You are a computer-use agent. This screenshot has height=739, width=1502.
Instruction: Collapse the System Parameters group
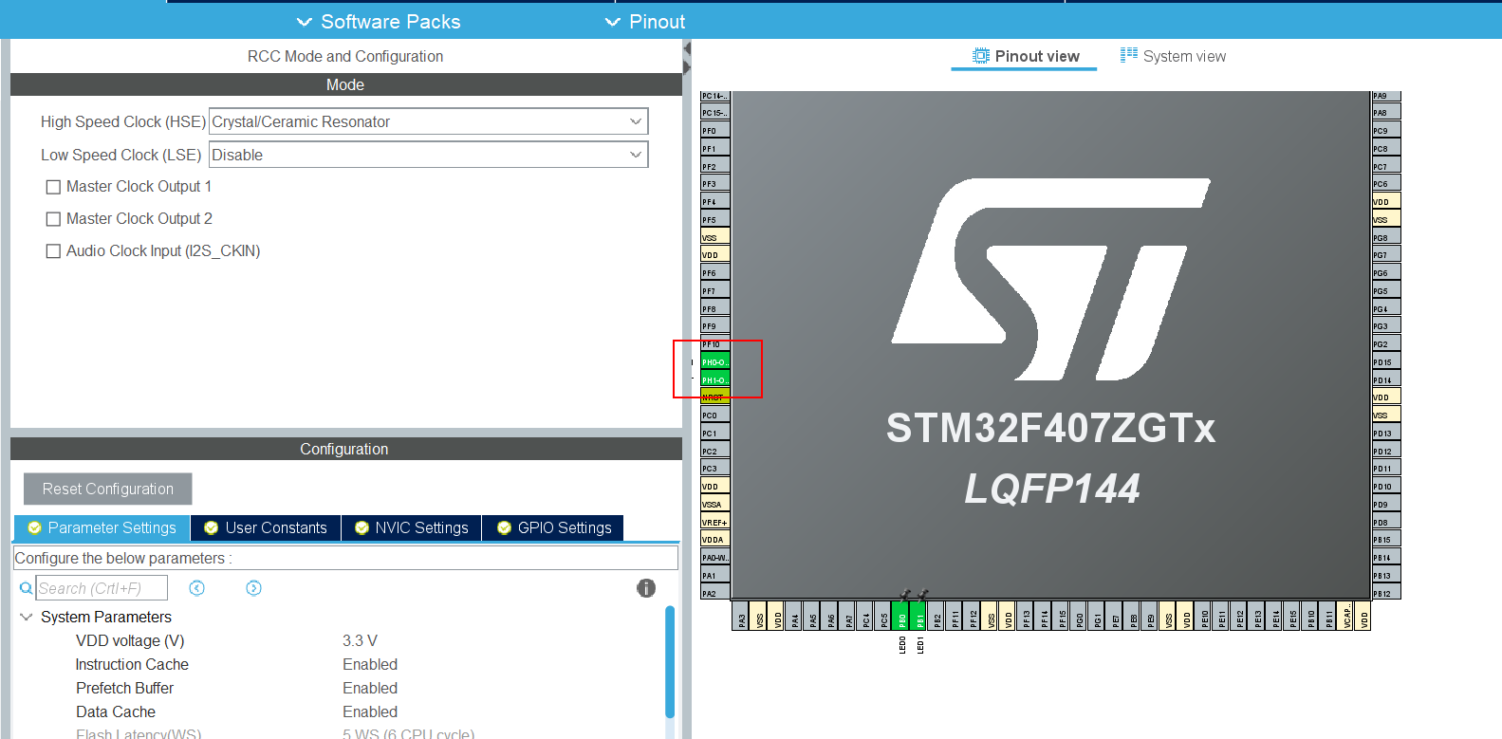(x=27, y=617)
